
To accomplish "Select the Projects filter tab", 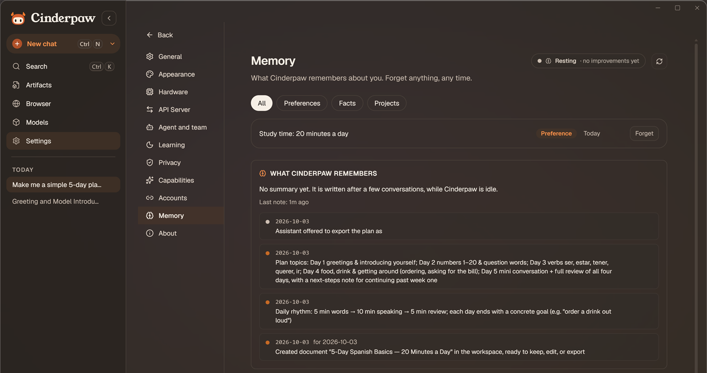I will (387, 103).
